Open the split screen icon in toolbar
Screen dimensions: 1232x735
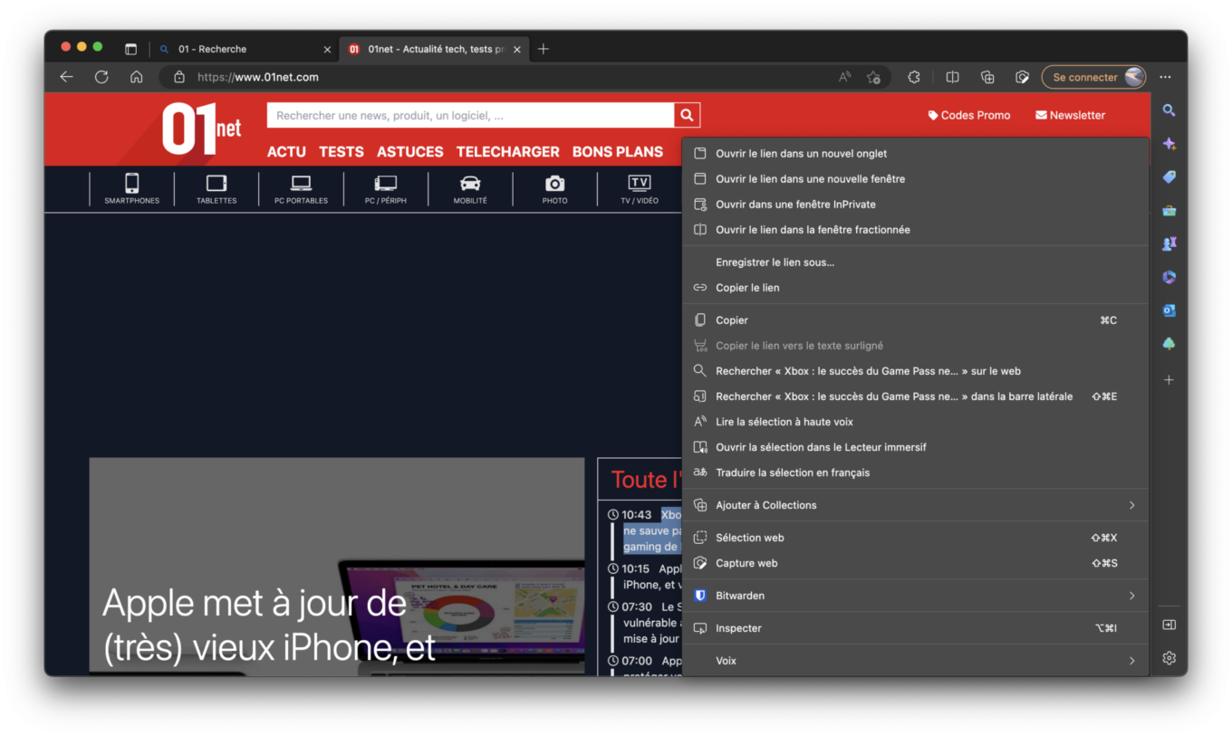point(952,77)
